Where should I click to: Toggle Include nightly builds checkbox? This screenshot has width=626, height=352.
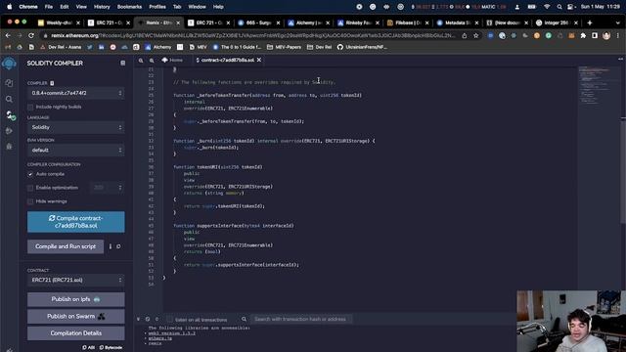click(x=30, y=107)
